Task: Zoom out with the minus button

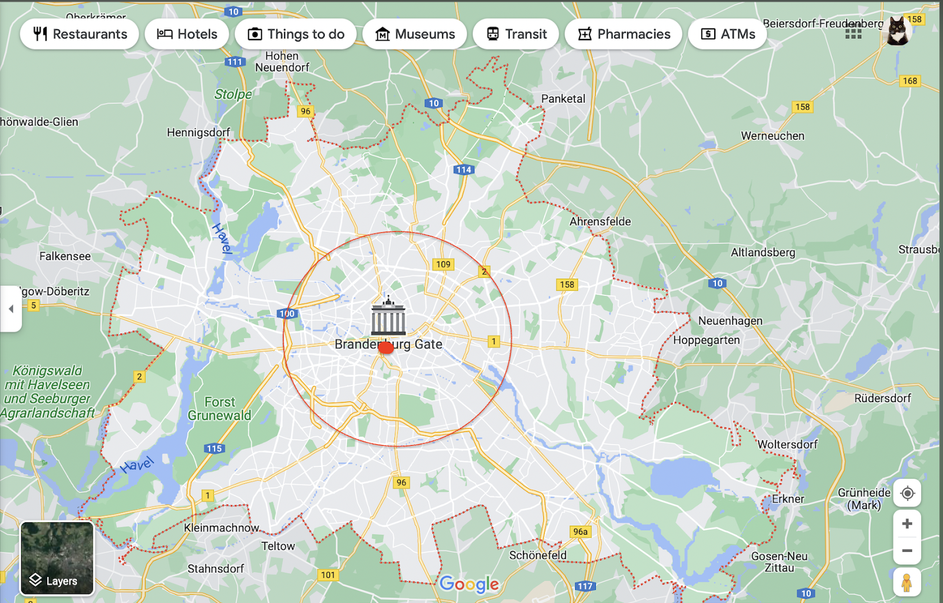Action: (x=908, y=551)
